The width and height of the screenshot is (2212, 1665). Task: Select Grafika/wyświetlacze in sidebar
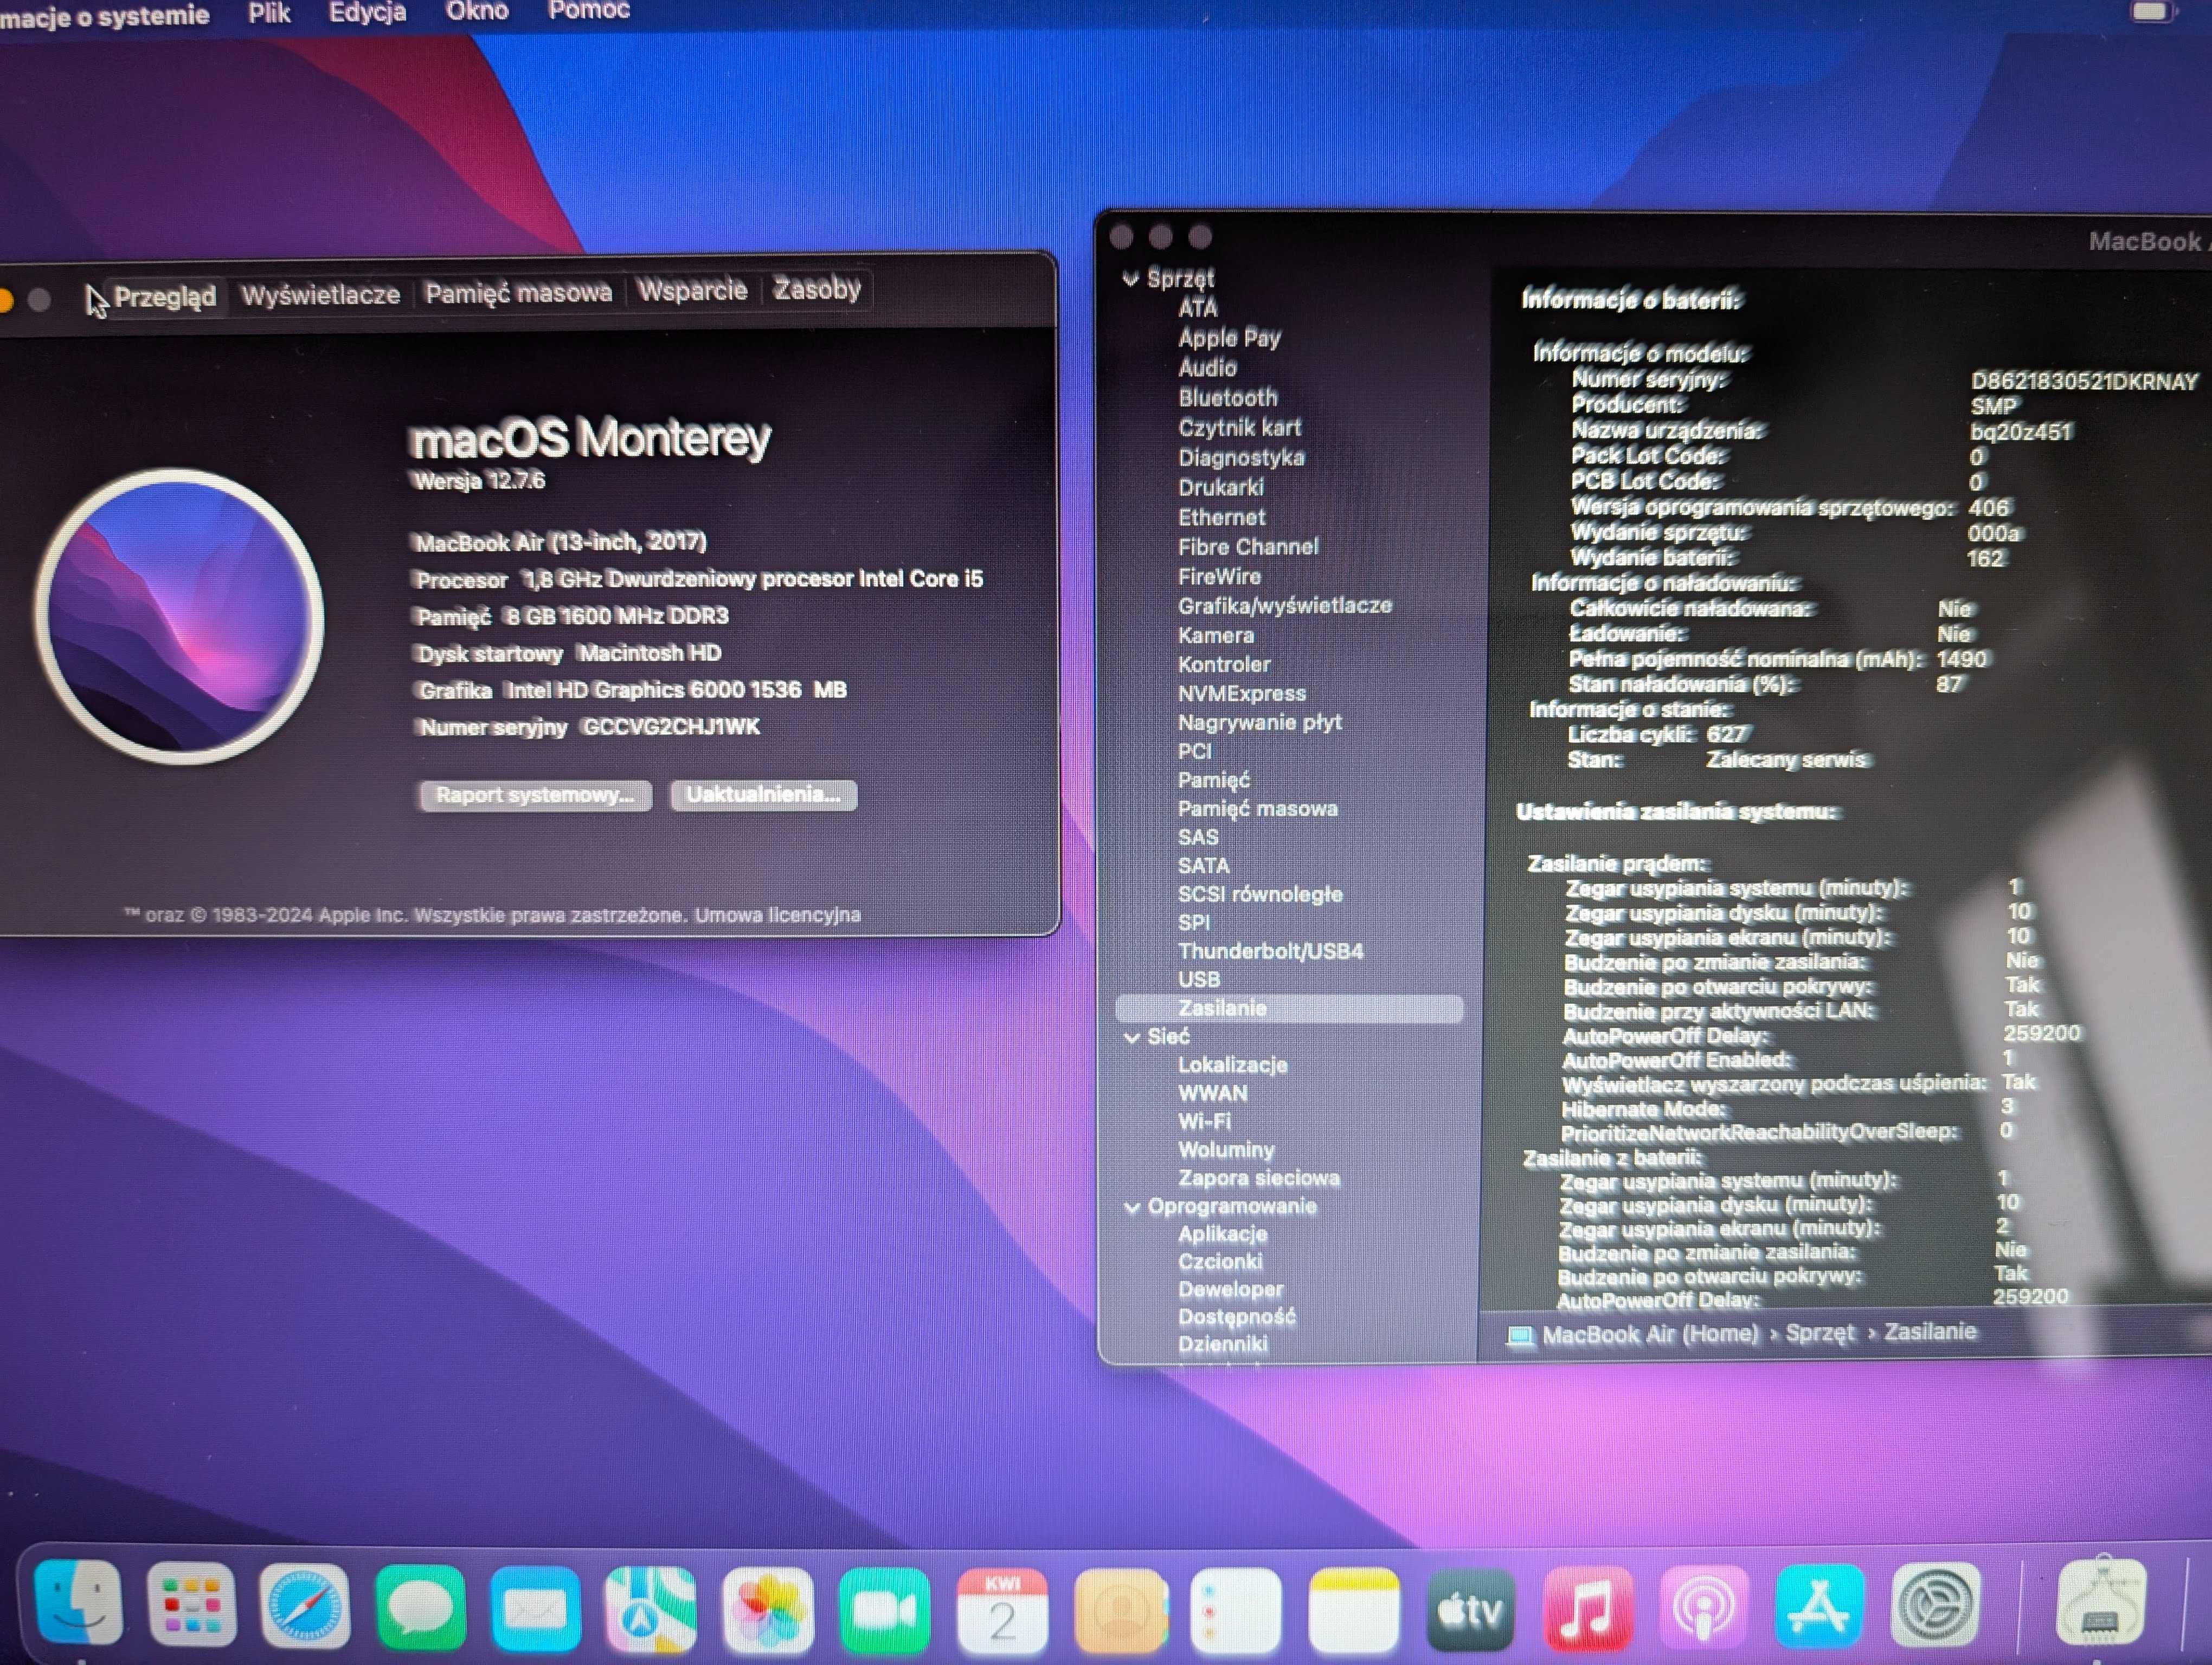(x=1284, y=605)
